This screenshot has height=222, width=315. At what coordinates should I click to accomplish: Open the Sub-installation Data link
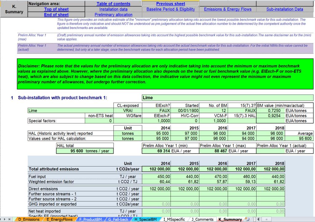tap(285, 9)
